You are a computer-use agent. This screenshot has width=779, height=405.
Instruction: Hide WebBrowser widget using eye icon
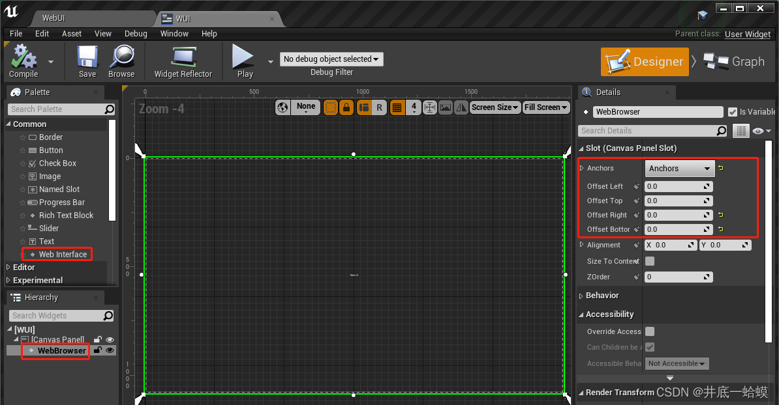[x=110, y=350]
